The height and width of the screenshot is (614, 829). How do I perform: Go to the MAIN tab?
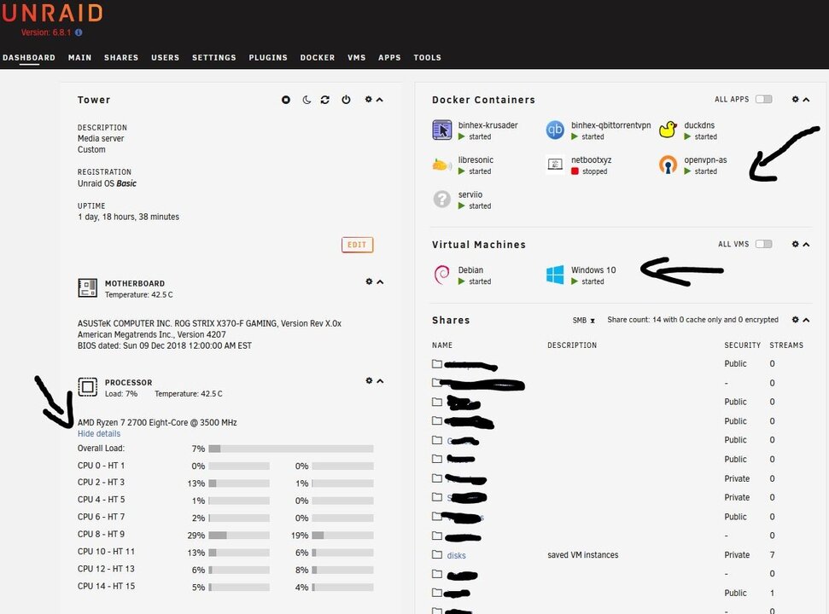click(80, 57)
